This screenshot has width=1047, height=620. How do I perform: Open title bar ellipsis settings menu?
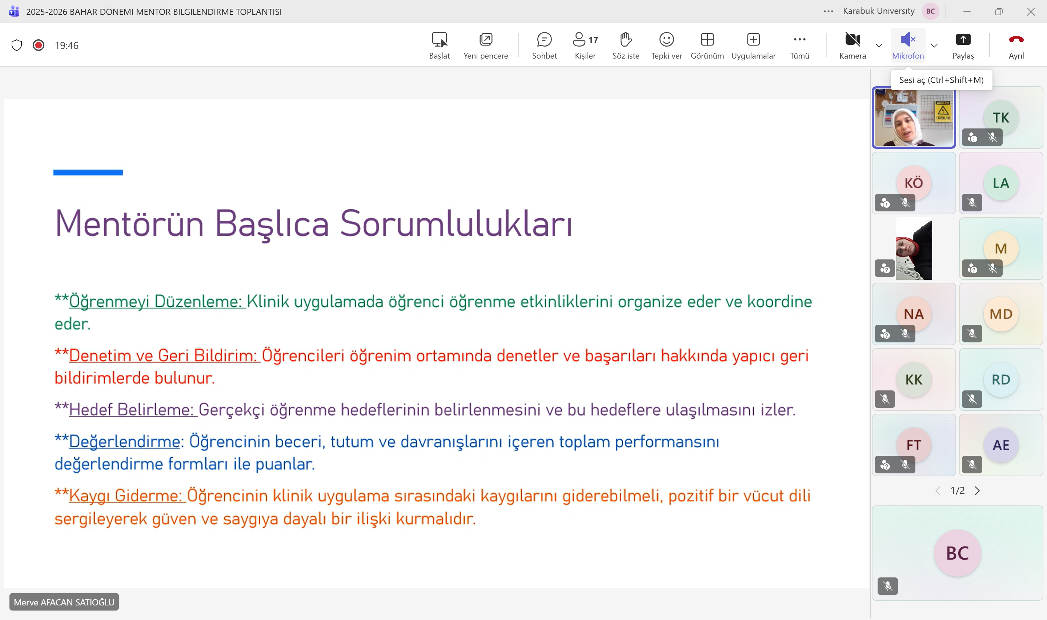click(x=829, y=11)
